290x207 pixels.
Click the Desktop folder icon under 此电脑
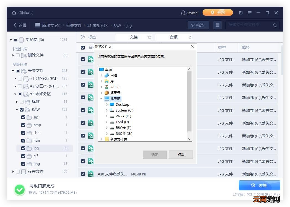pyautogui.click(x=112, y=105)
